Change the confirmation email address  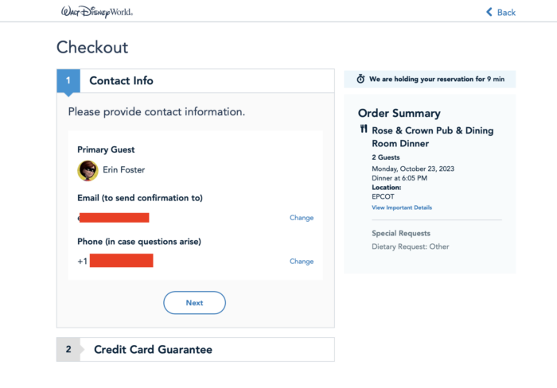pos(302,218)
